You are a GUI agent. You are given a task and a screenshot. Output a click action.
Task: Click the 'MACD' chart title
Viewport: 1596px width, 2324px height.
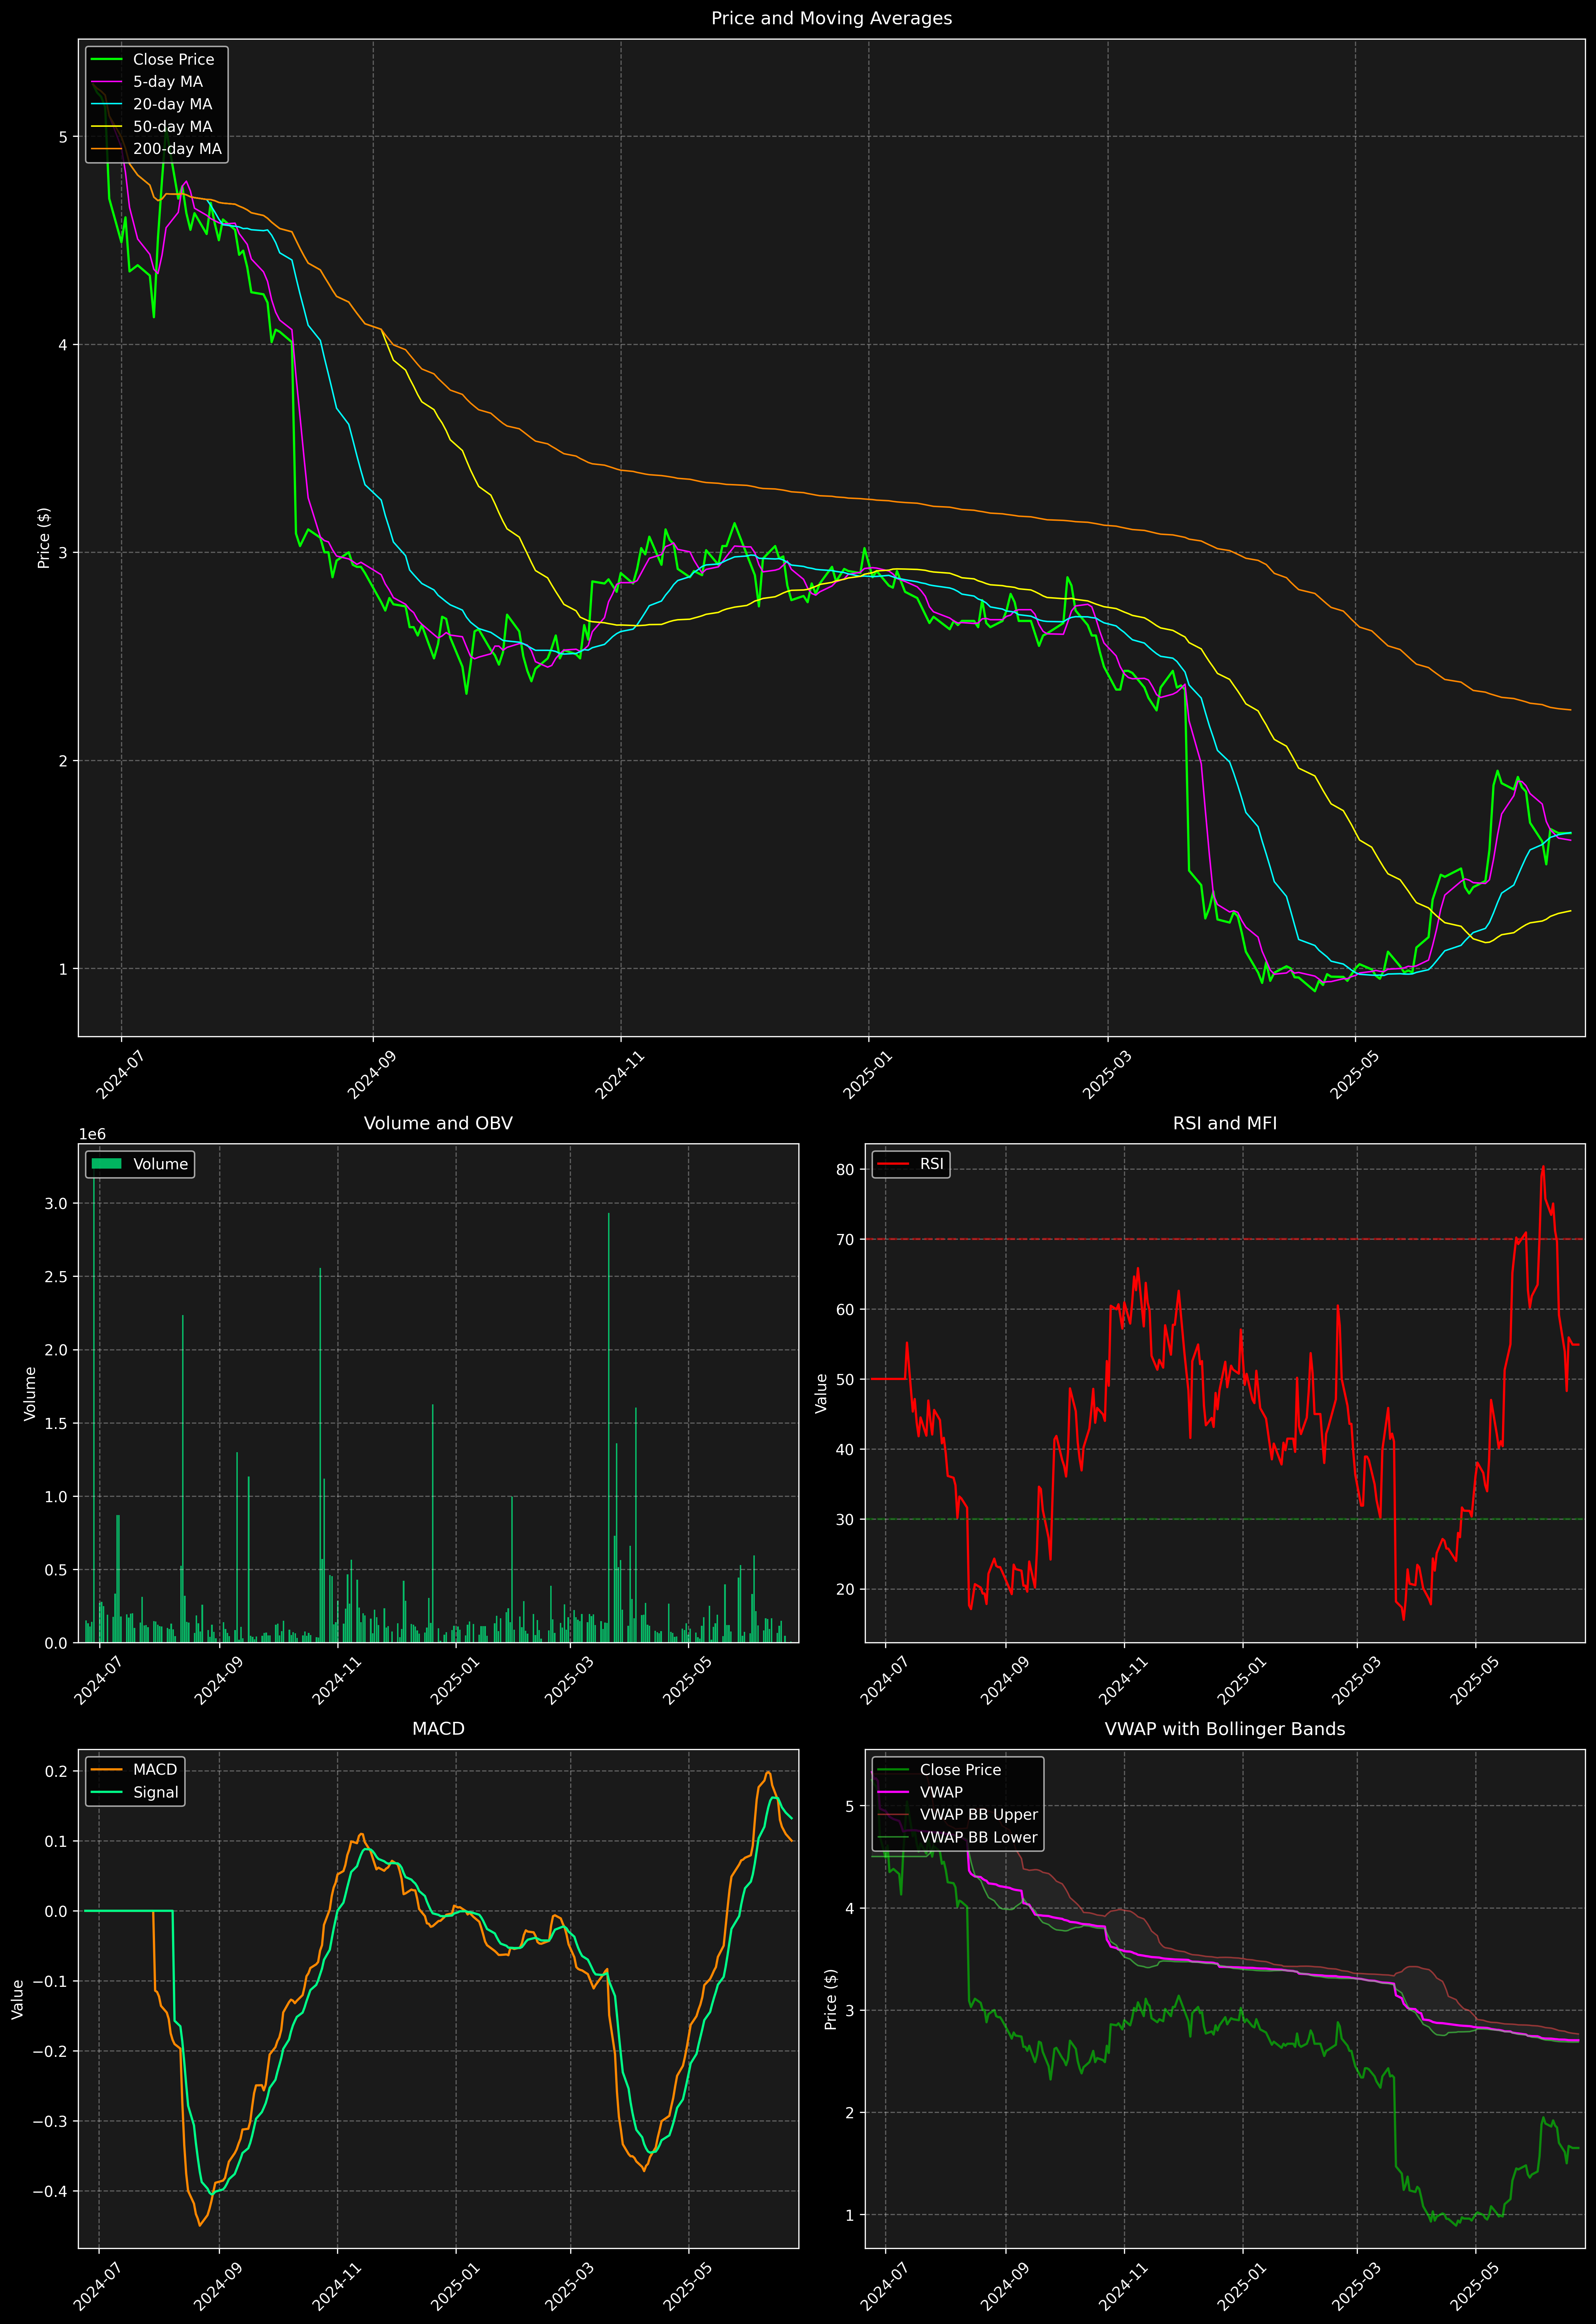point(438,1729)
